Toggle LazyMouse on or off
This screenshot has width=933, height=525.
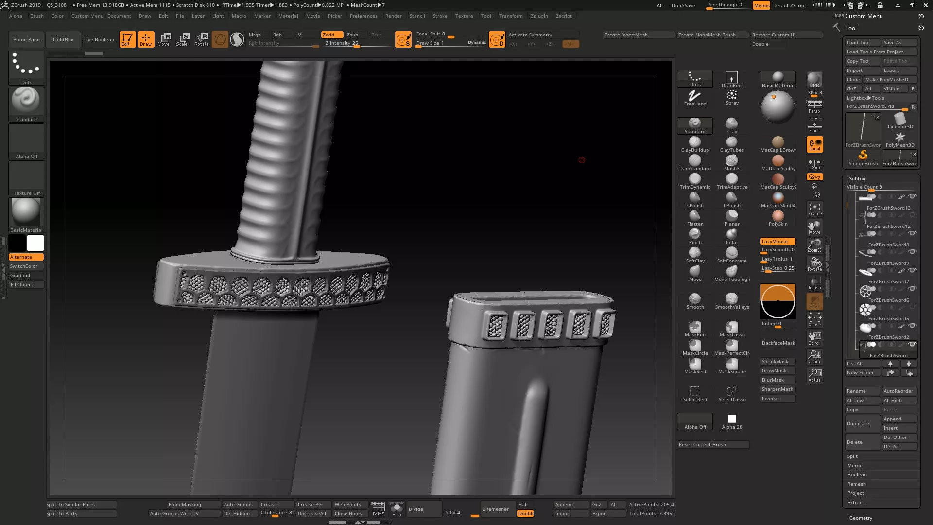coord(777,242)
